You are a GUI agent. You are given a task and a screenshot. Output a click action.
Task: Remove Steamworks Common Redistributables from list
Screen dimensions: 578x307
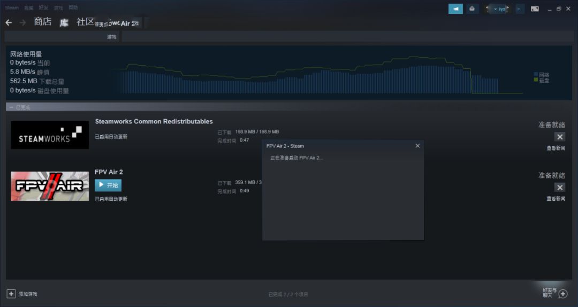click(x=560, y=137)
